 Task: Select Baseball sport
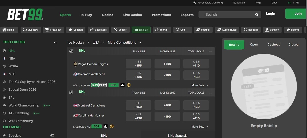click(x=251, y=30)
